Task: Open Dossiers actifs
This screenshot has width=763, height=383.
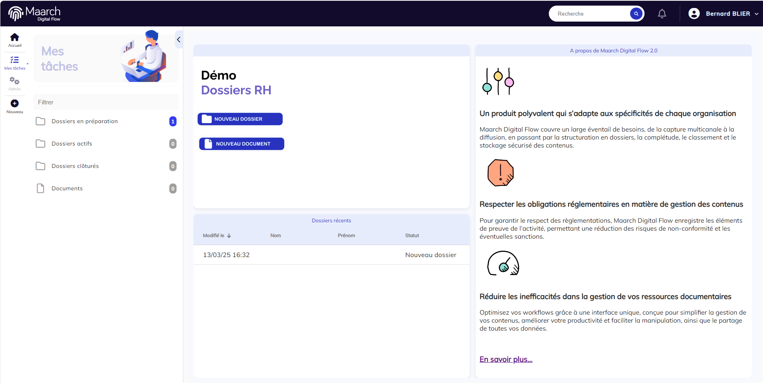Action: (106, 144)
